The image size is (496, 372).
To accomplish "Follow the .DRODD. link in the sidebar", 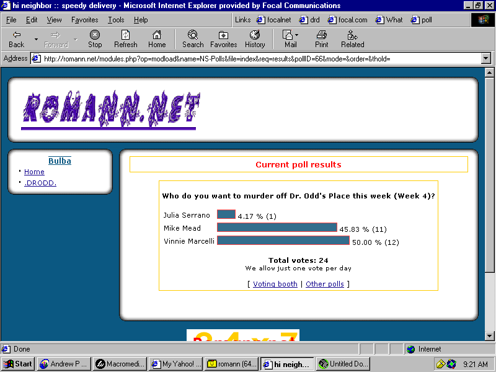I will click(40, 183).
